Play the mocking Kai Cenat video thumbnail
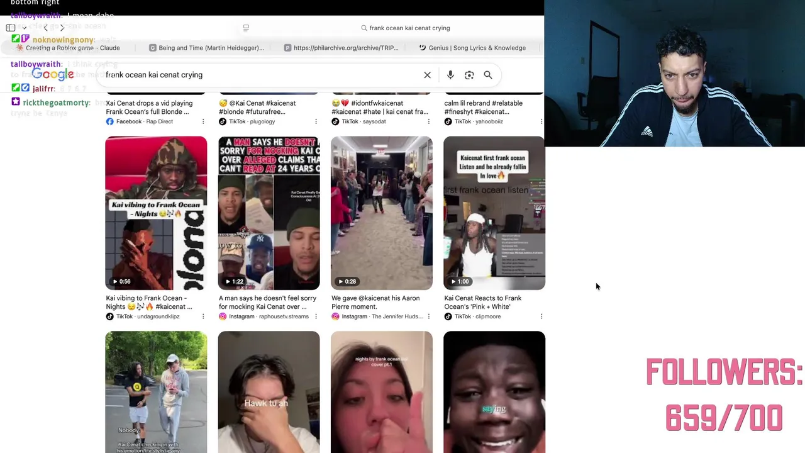 coord(269,213)
